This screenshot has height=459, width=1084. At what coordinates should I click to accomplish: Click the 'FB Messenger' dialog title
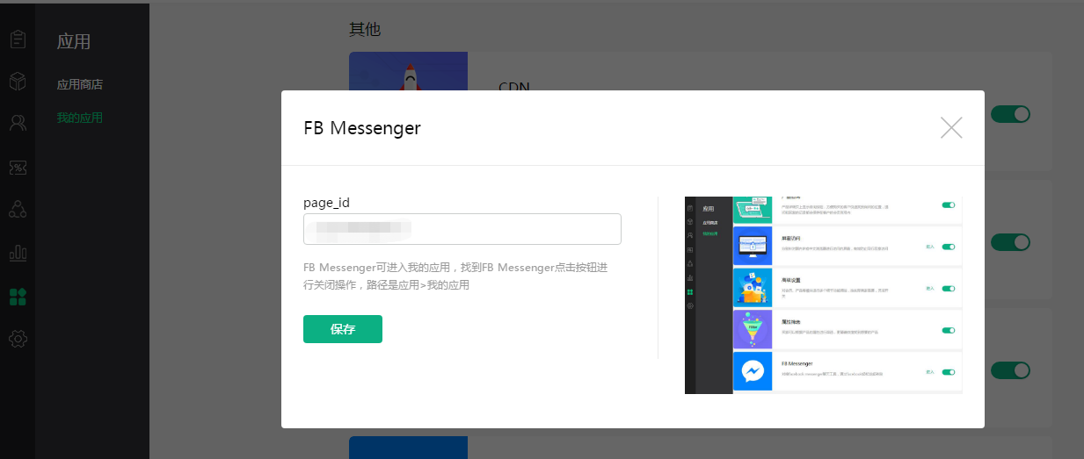coord(362,128)
